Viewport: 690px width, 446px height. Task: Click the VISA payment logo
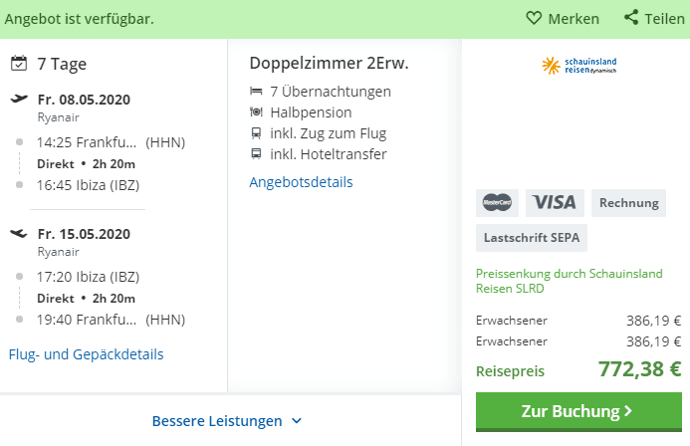(555, 202)
